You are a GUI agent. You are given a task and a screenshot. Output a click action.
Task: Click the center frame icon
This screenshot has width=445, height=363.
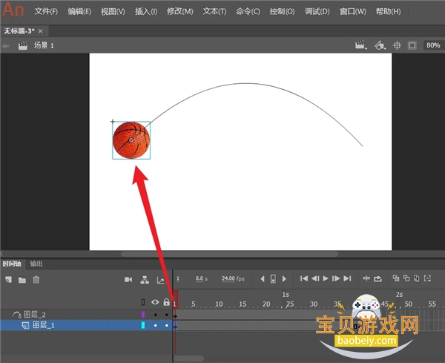[x=366, y=278]
